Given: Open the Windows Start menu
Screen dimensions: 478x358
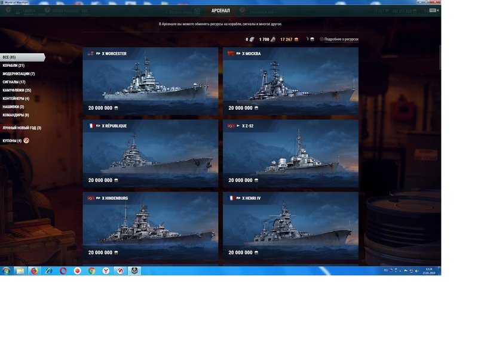Looking at the screenshot, I should coord(6,271).
